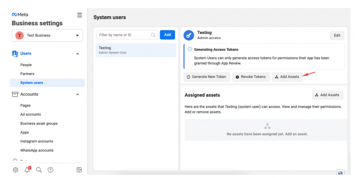Open settings gear icon
The width and height of the screenshot is (355, 178).
coord(15,170)
